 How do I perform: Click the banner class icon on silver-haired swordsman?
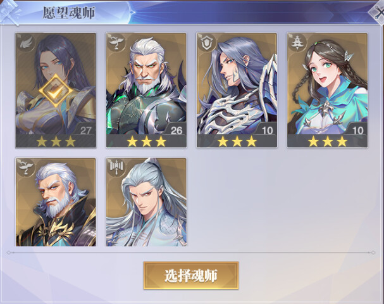(116, 167)
